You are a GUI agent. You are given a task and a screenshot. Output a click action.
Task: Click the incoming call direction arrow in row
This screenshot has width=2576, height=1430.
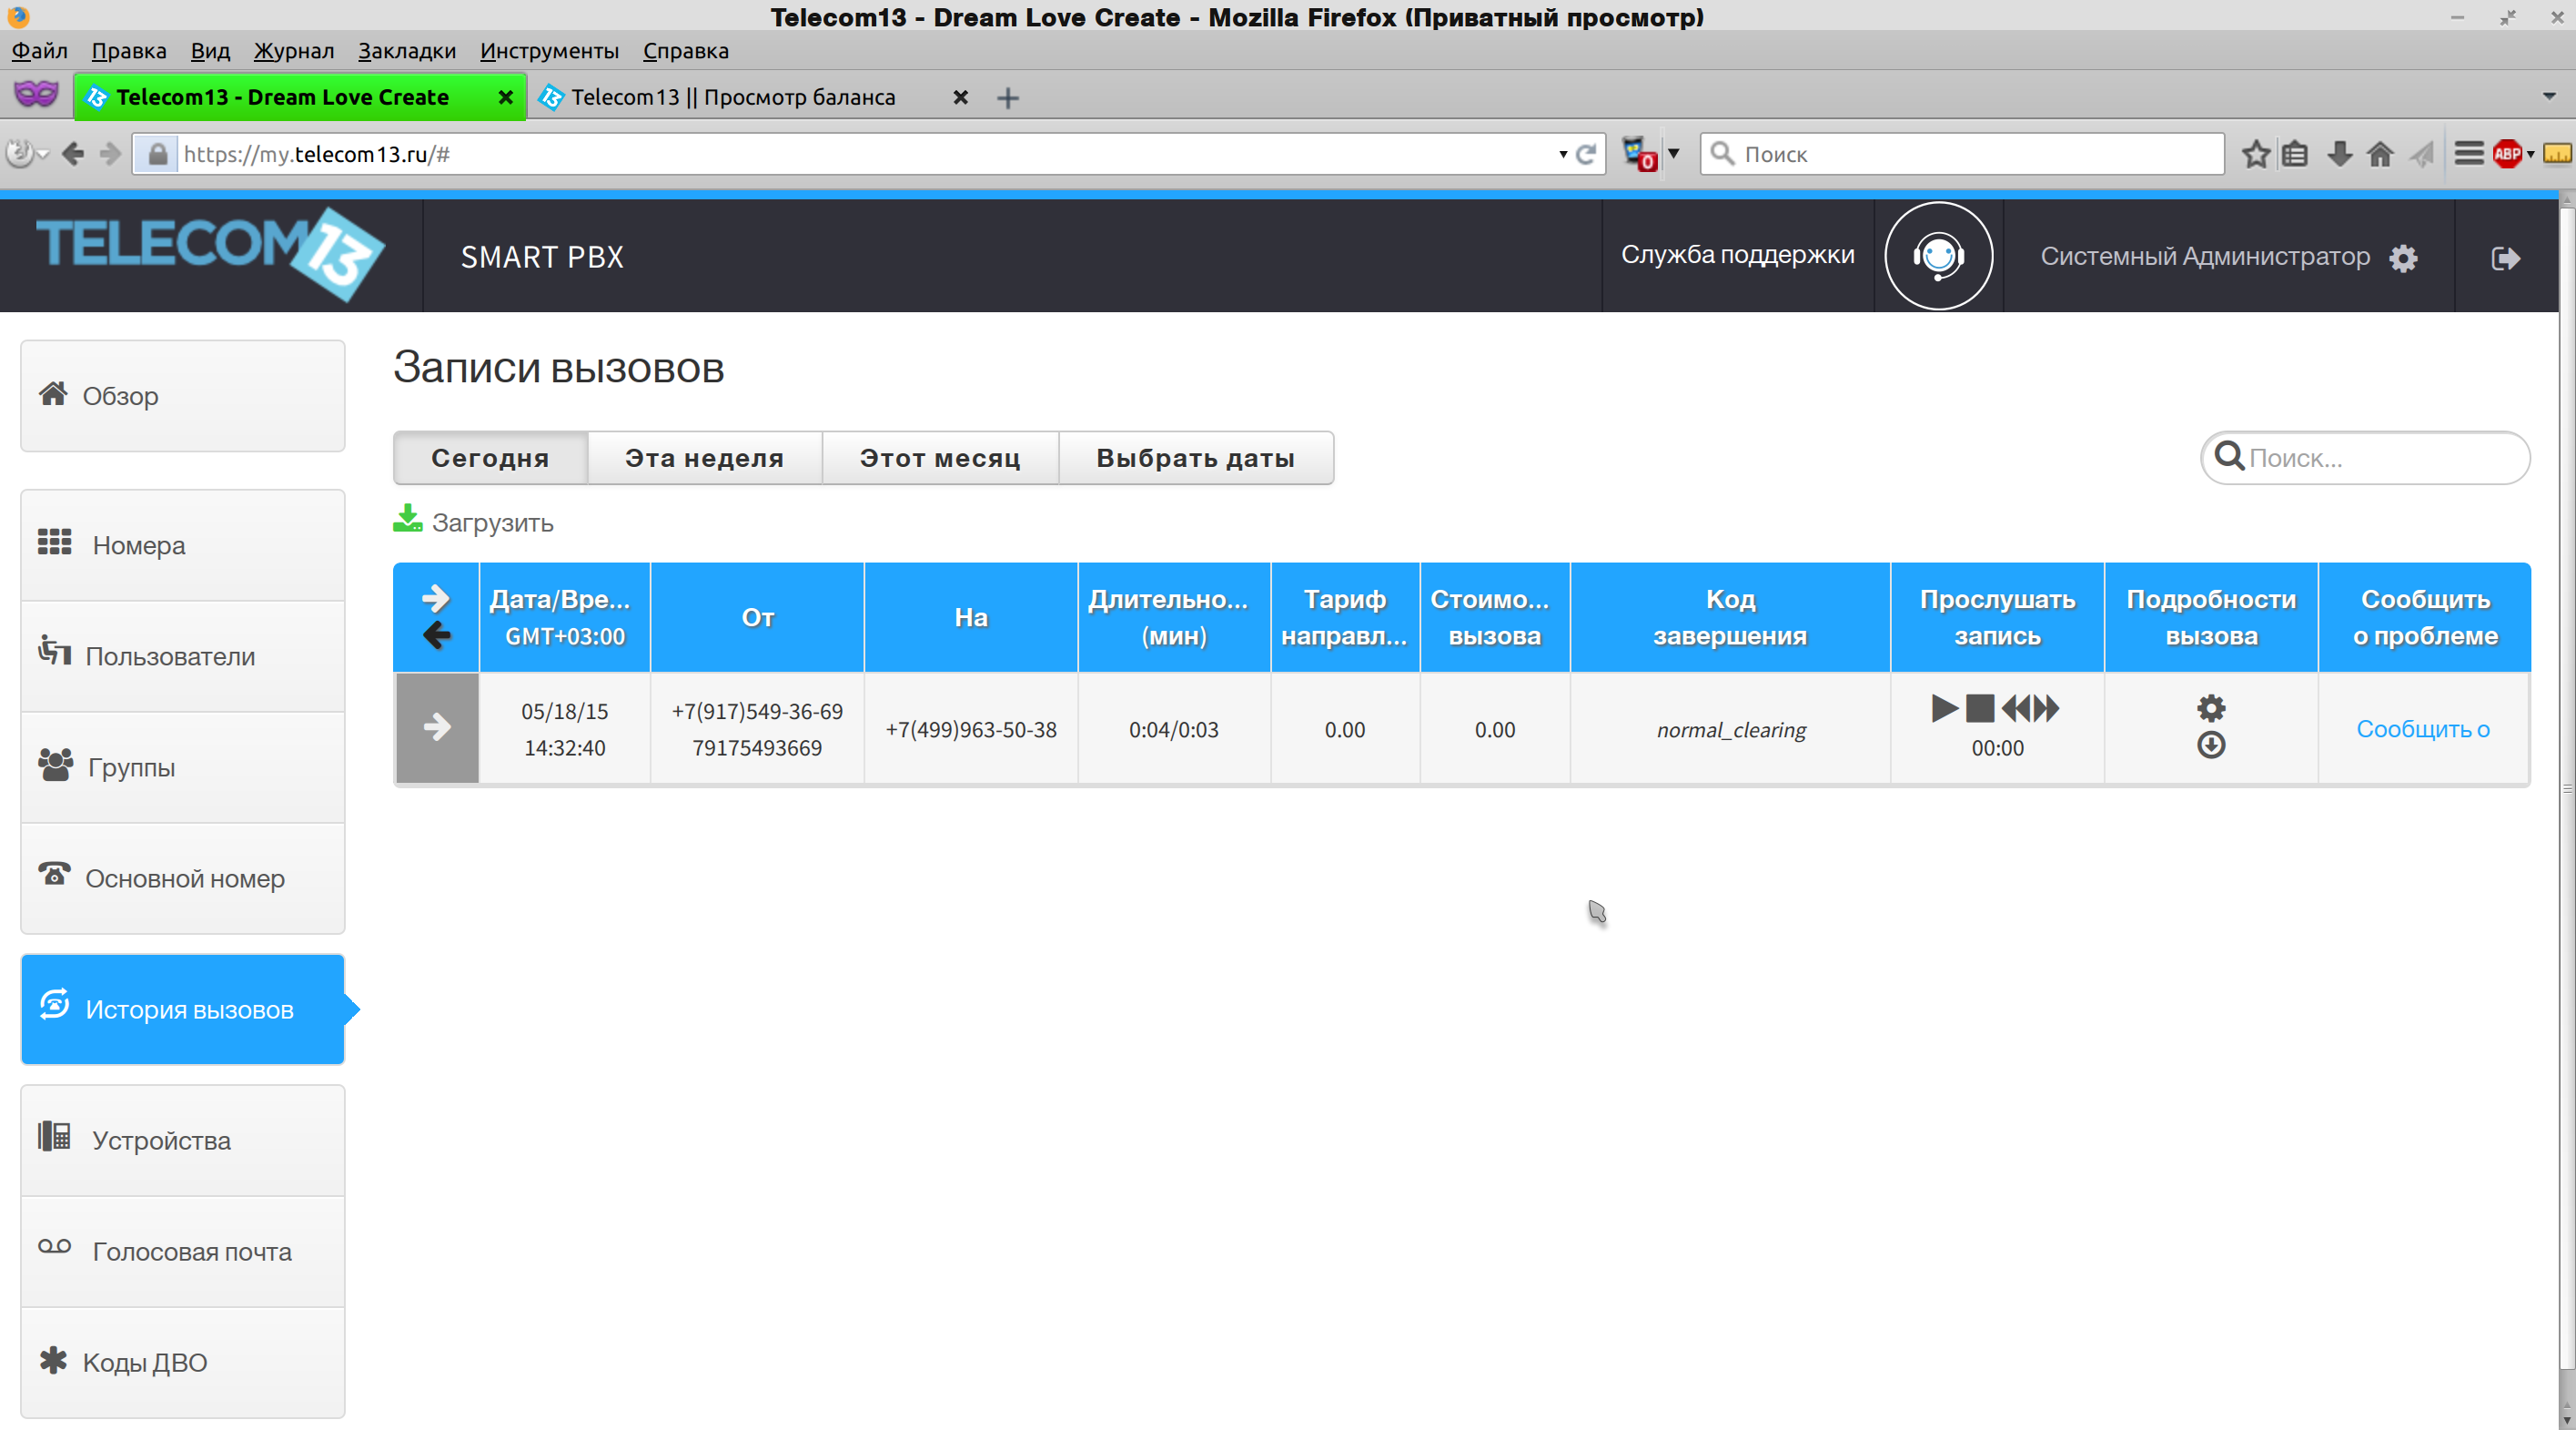(x=437, y=726)
